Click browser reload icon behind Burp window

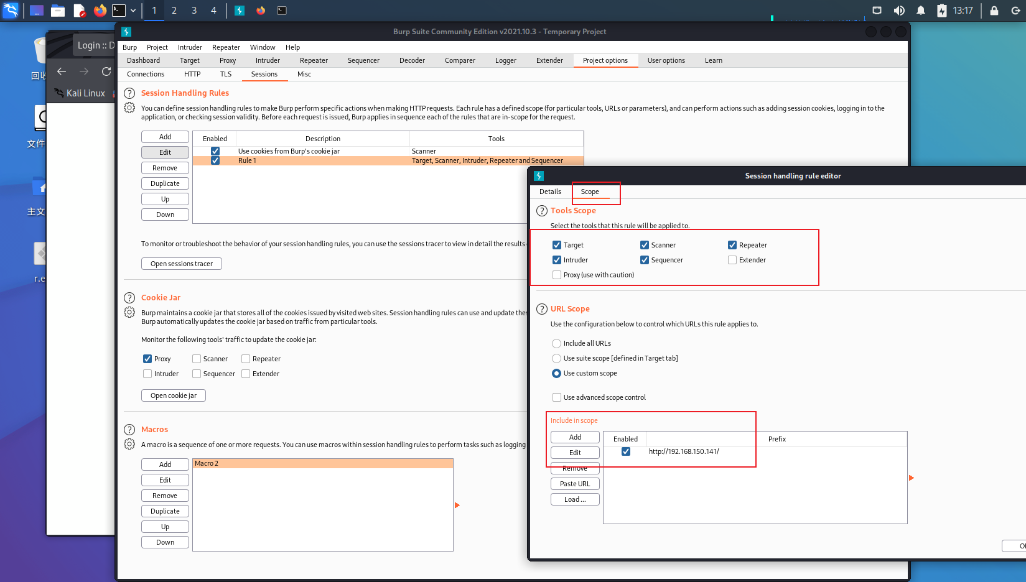point(106,72)
